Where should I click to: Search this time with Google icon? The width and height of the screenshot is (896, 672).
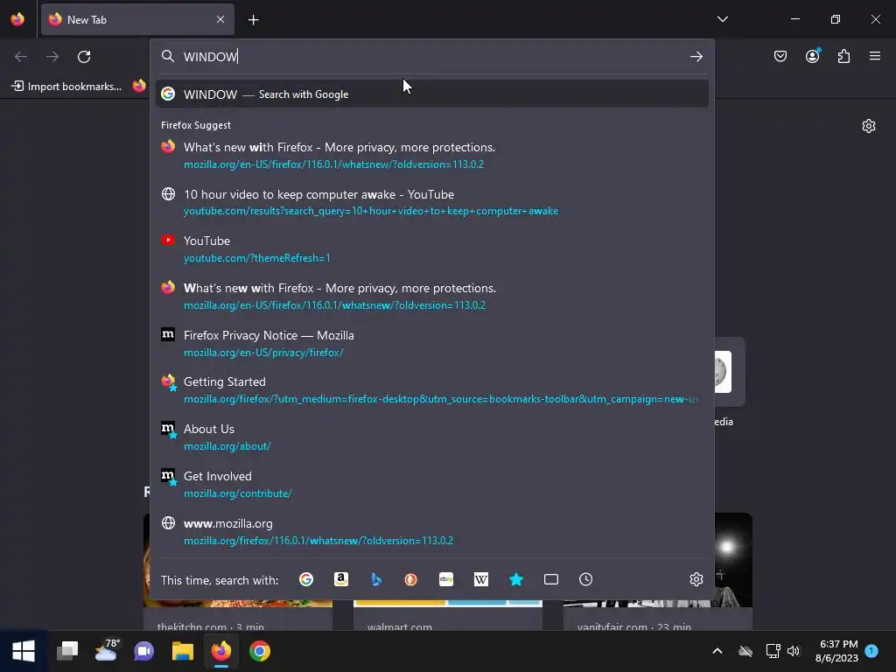[306, 579]
